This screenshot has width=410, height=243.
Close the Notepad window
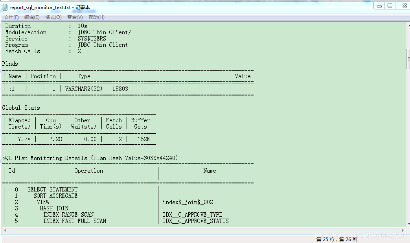point(404,6)
